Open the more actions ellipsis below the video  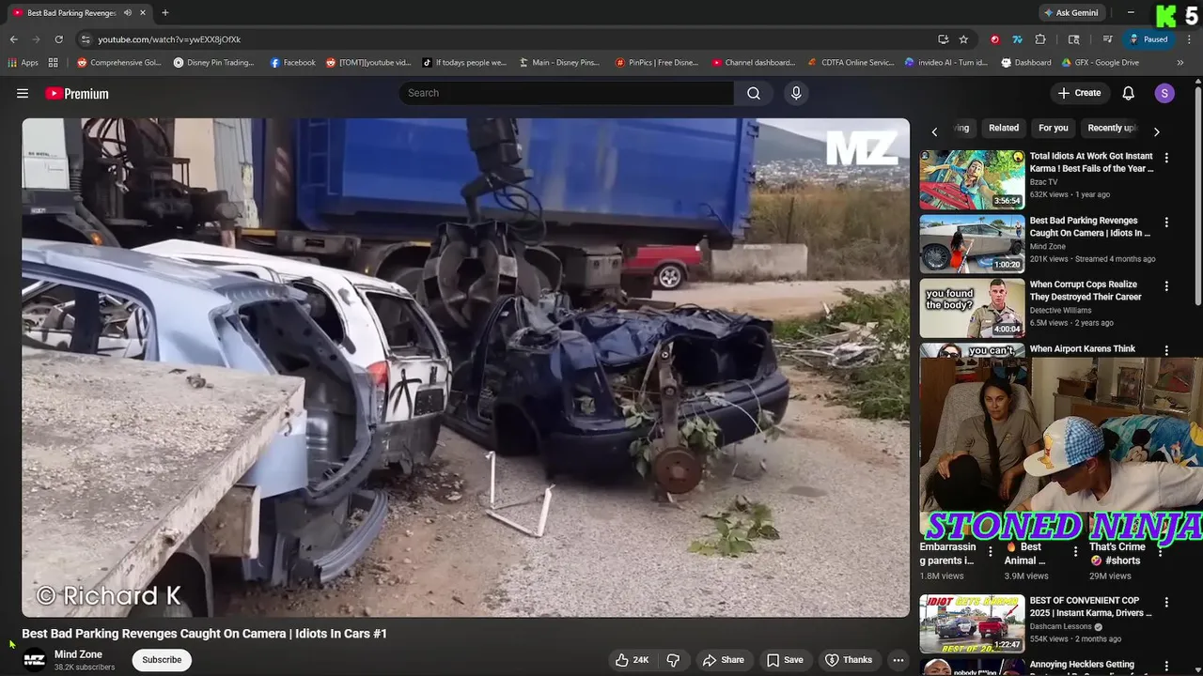click(898, 660)
